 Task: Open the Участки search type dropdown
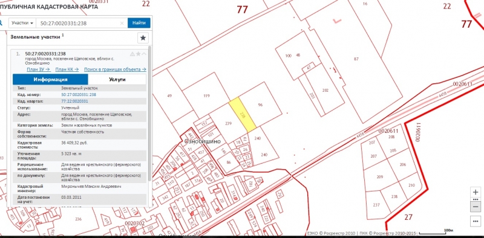coord(22,23)
